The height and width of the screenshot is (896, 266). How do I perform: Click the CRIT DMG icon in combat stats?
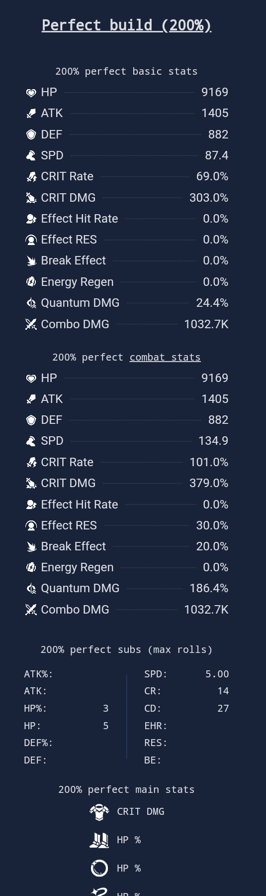click(x=31, y=483)
